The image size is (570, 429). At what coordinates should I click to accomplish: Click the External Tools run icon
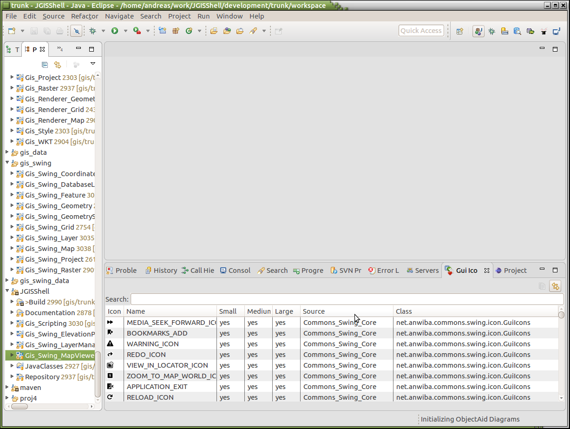click(x=137, y=31)
